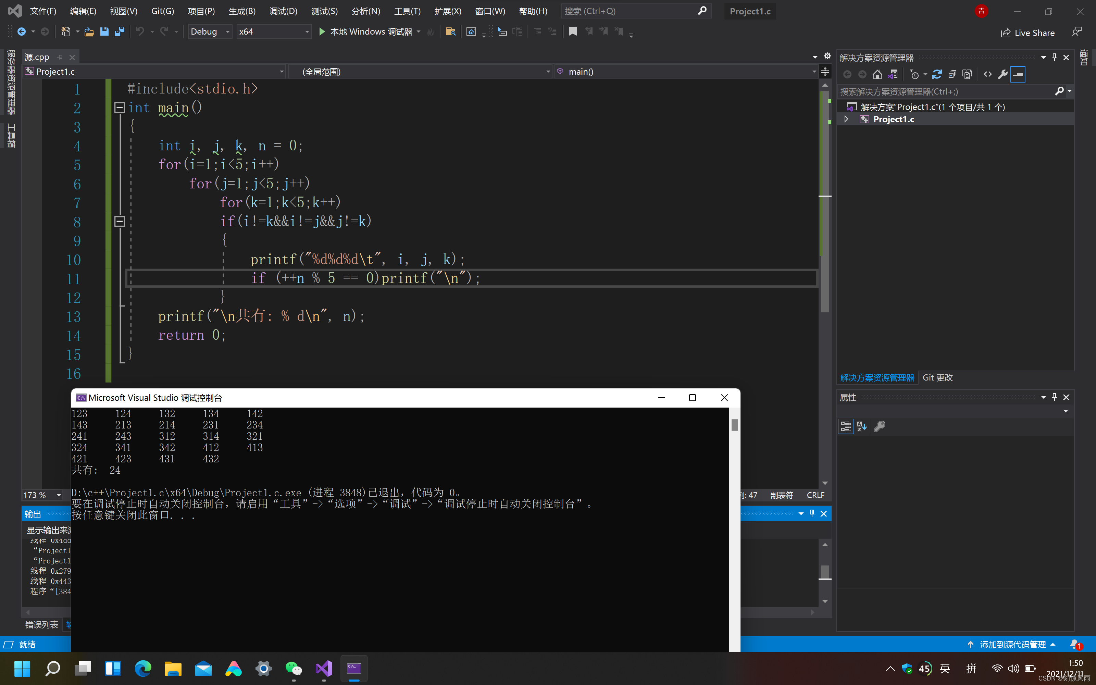The height and width of the screenshot is (685, 1096).
Task: Start the local Windows debugger
Action: pyautogui.click(x=322, y=32)
